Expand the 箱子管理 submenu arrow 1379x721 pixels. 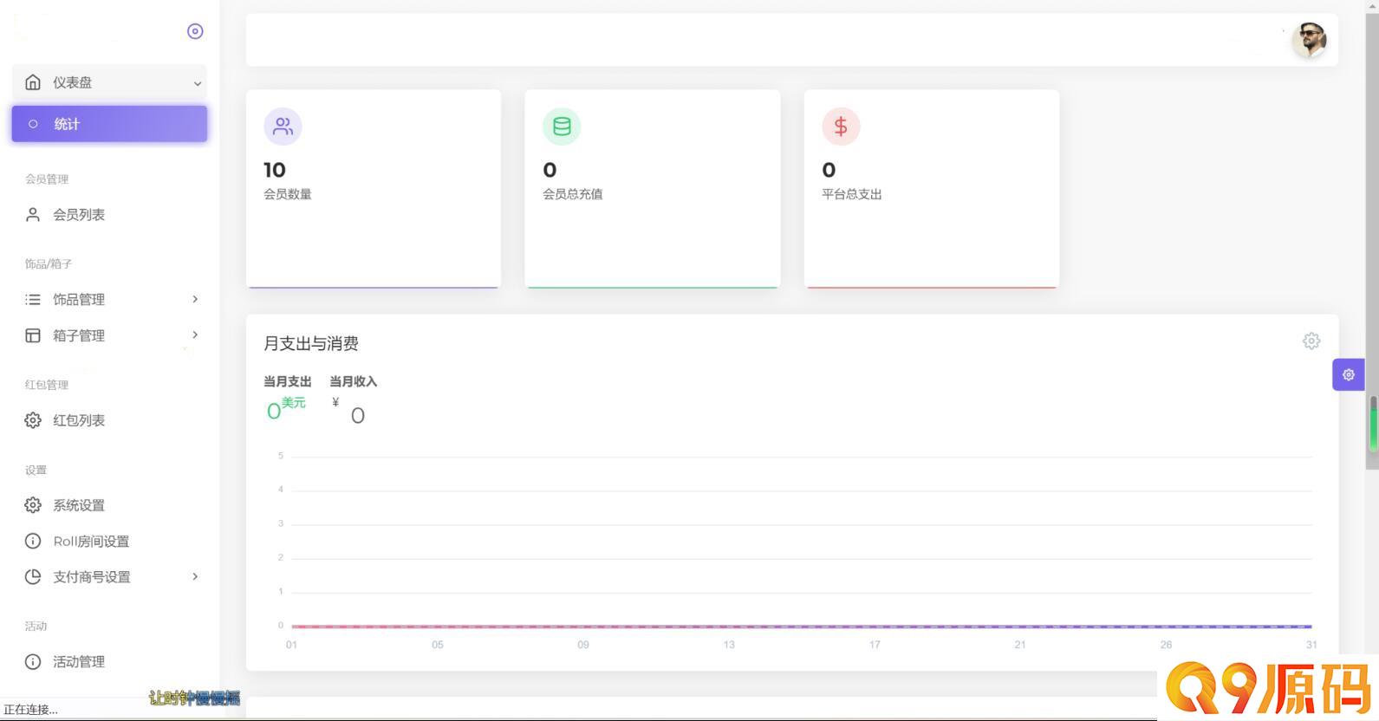click(x=195, y=335)
